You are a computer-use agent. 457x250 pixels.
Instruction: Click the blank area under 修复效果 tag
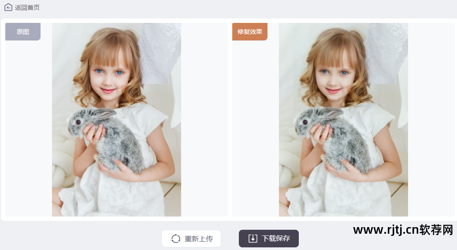255,128
